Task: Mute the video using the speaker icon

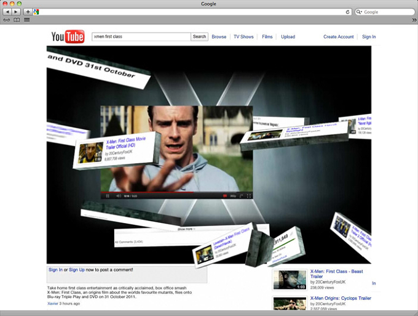Action: (119, 196)
